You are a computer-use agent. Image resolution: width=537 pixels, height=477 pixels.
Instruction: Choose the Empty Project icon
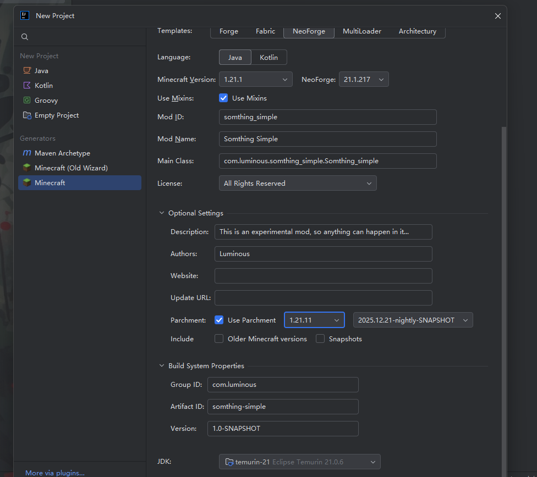coord(27,115)
